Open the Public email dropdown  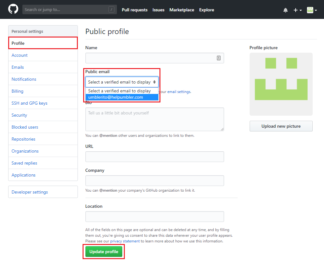click(122, 82)
